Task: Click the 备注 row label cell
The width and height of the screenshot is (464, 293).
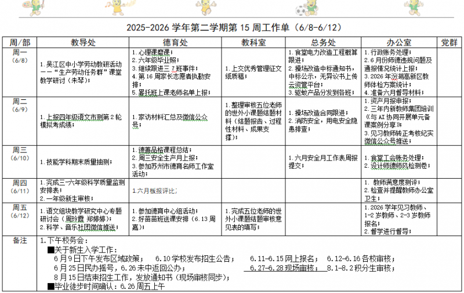Action: coord(20,241)
